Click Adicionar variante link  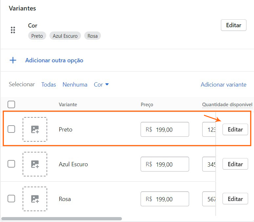223,85
